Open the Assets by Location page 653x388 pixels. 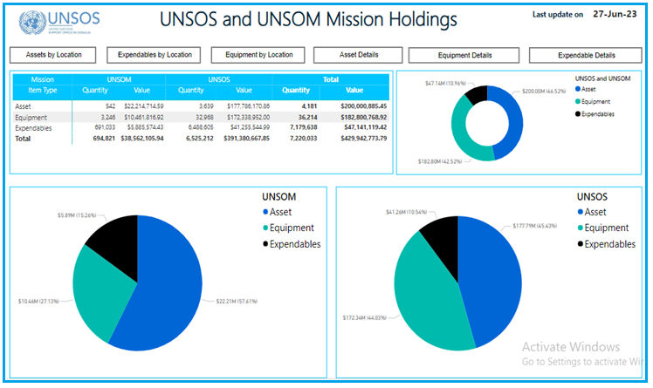(53, 55)
